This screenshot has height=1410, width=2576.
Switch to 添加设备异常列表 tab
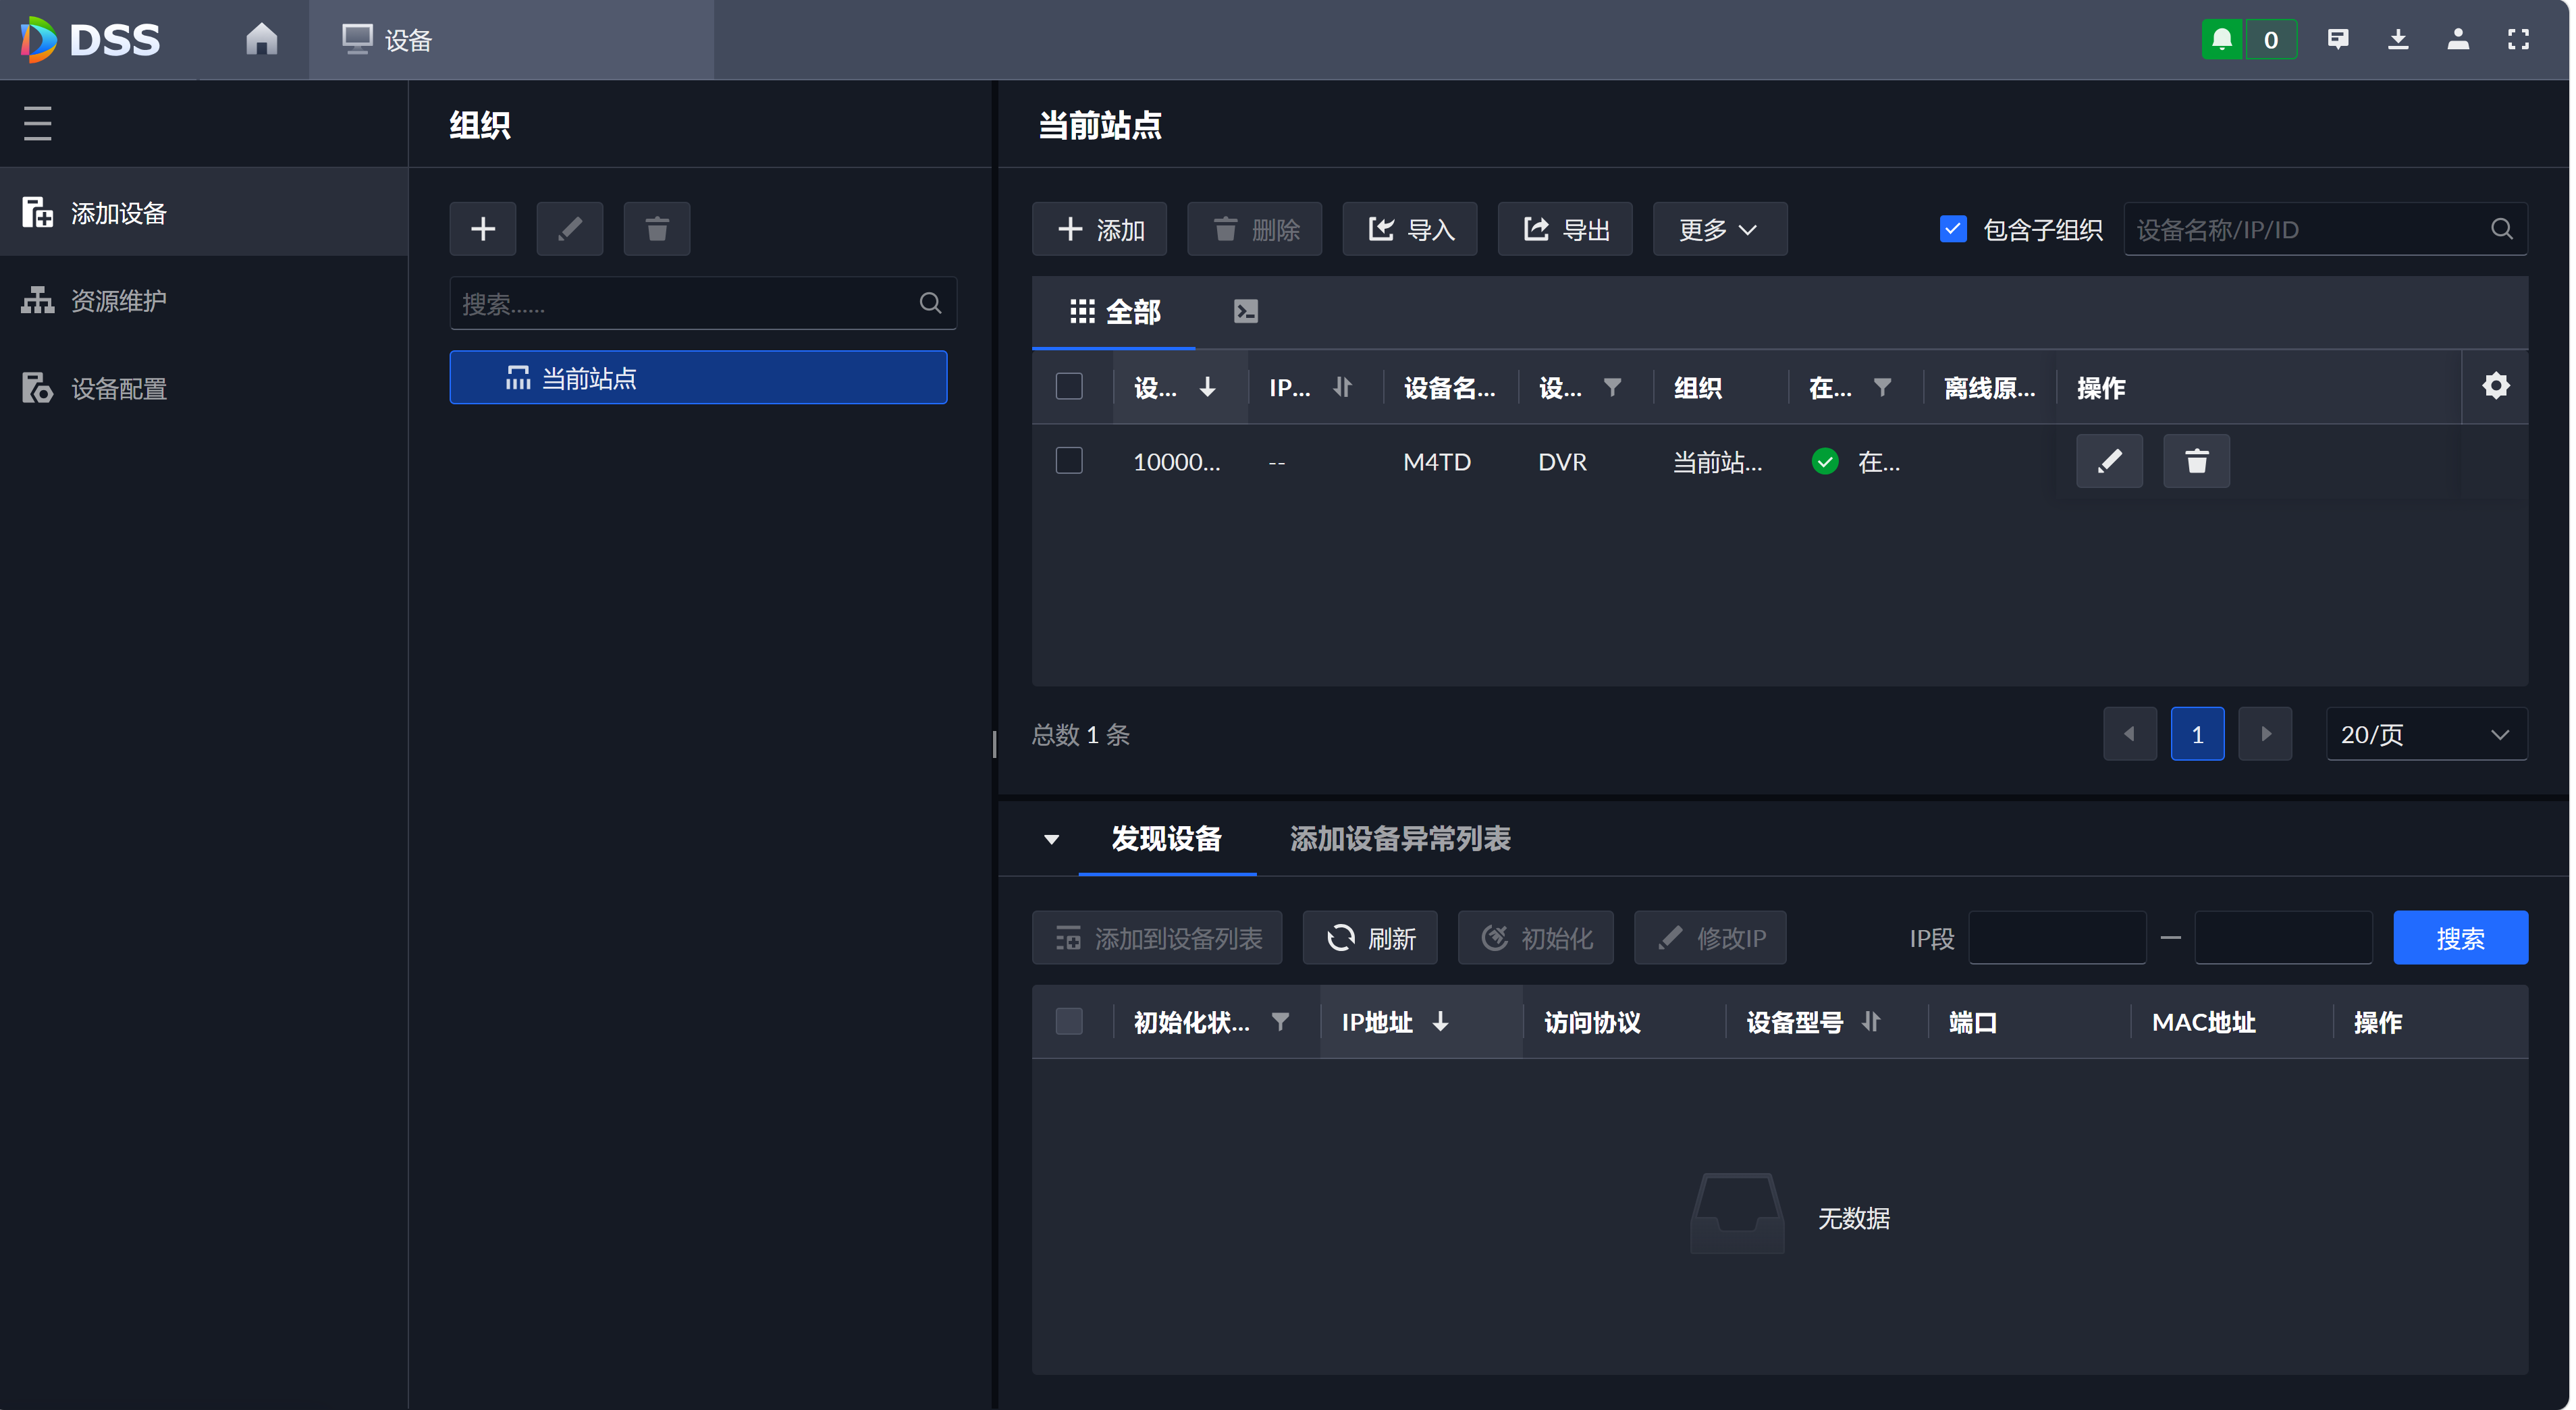[x=1400, y=839]
